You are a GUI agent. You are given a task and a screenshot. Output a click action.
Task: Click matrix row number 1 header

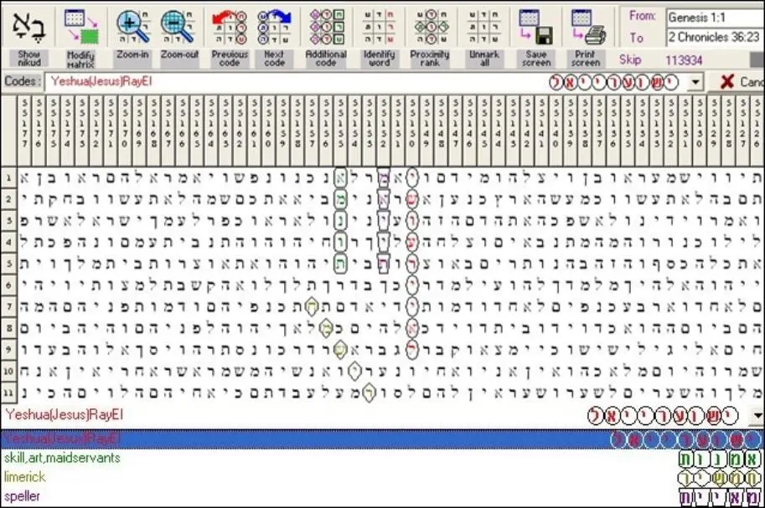pos(8,178)
